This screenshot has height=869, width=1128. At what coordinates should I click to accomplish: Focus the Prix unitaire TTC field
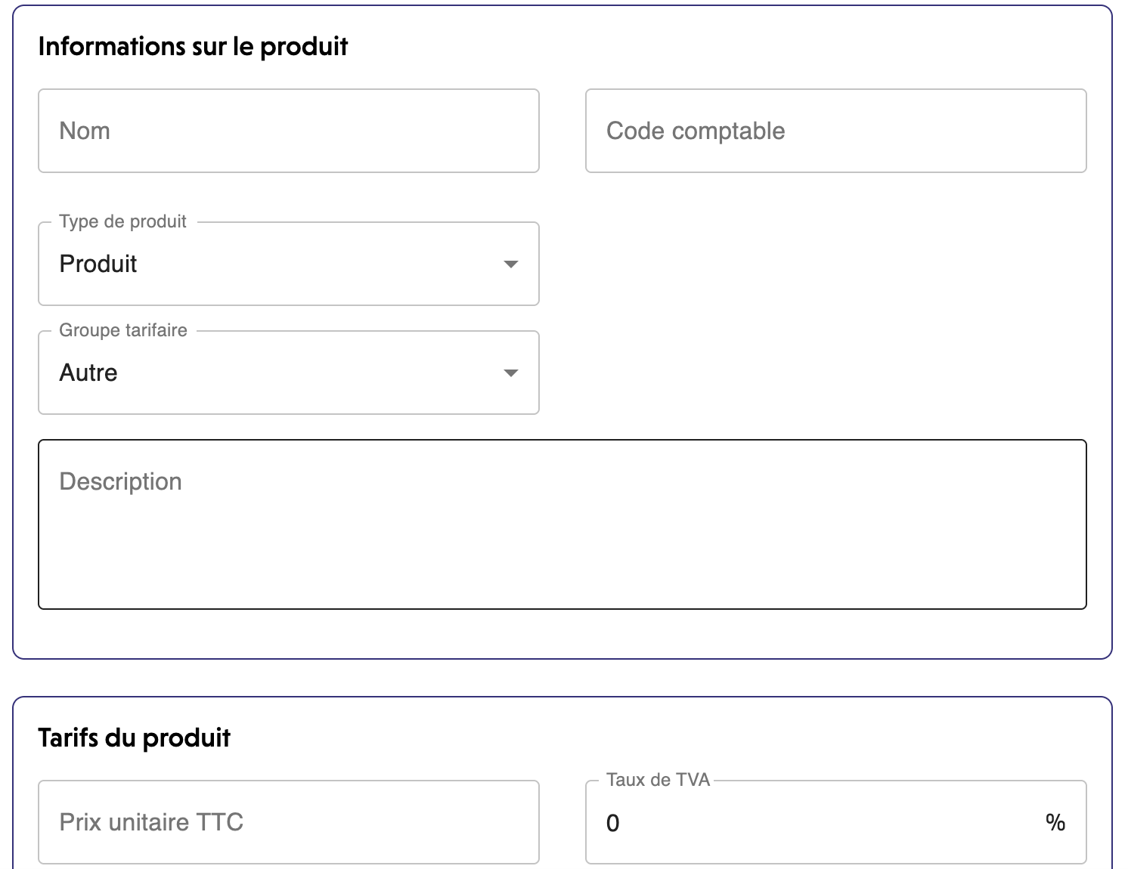tap(288, 822)
